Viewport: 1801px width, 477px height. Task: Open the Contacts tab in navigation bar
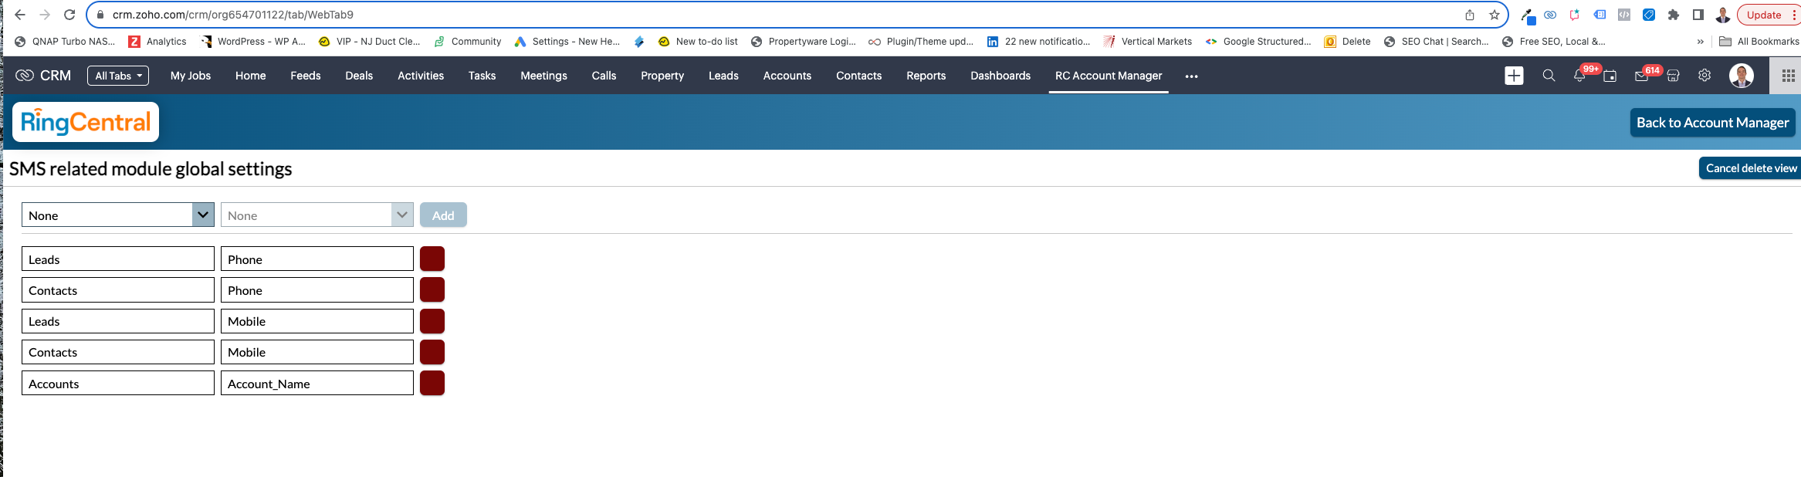pyautogui.click(x=859, y=76)
